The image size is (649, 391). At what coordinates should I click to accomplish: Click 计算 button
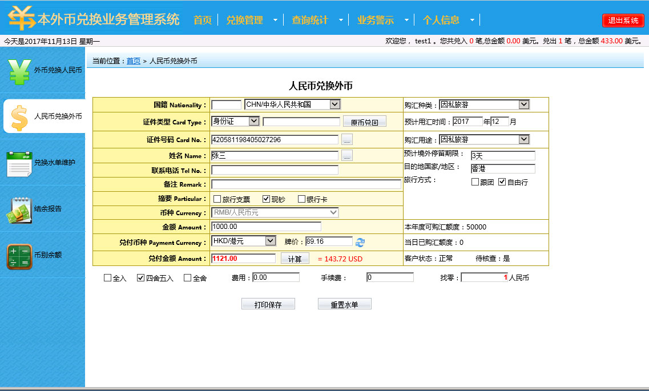(295, 259)
